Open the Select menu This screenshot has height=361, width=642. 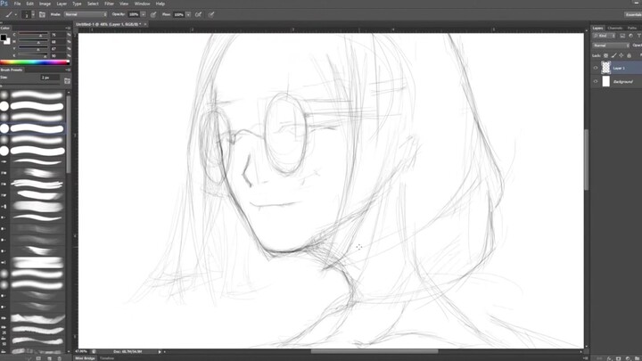pyautogui.click(x=93, y=4)
